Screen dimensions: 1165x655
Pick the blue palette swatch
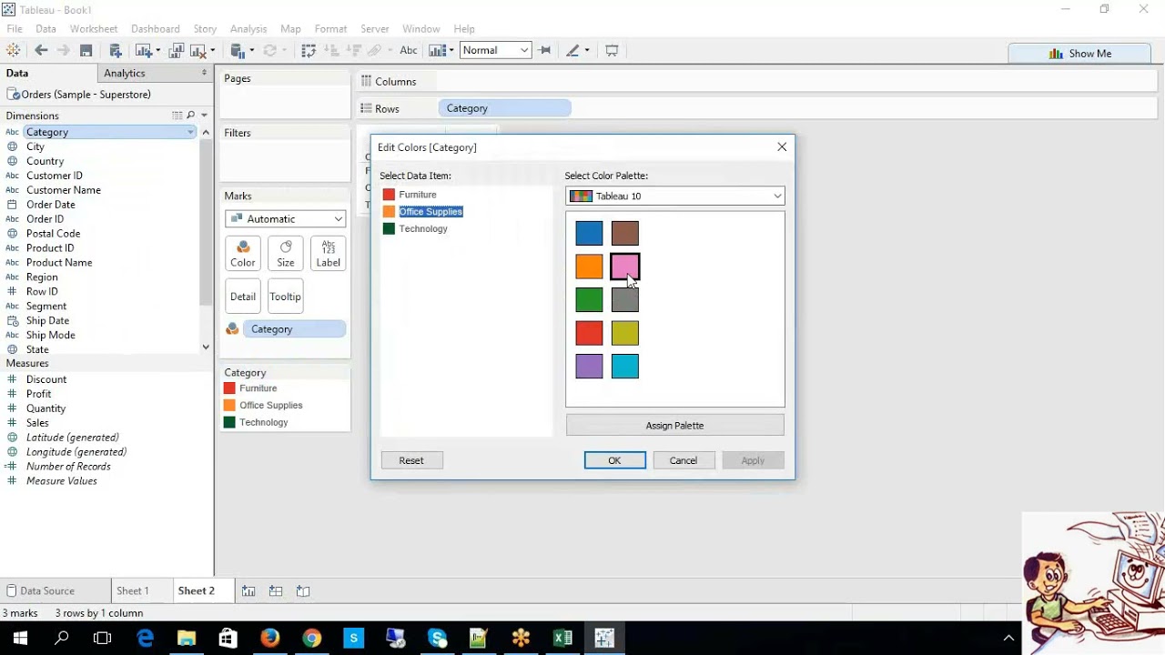tap(589, 233)
